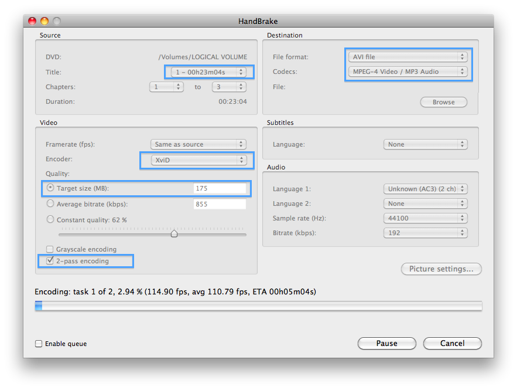
Task: Click the Duration value 00:23:04
Action: [233, 101]
